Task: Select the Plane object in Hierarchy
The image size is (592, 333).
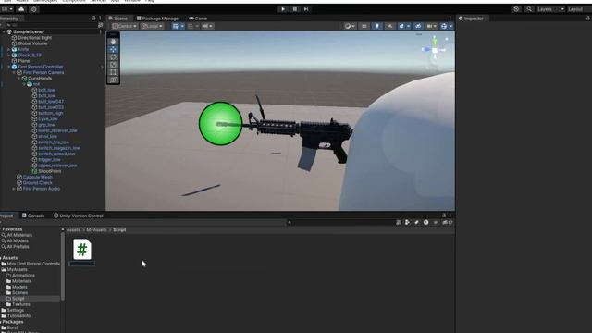Action: pyautogui.click(x=23, y=61)
